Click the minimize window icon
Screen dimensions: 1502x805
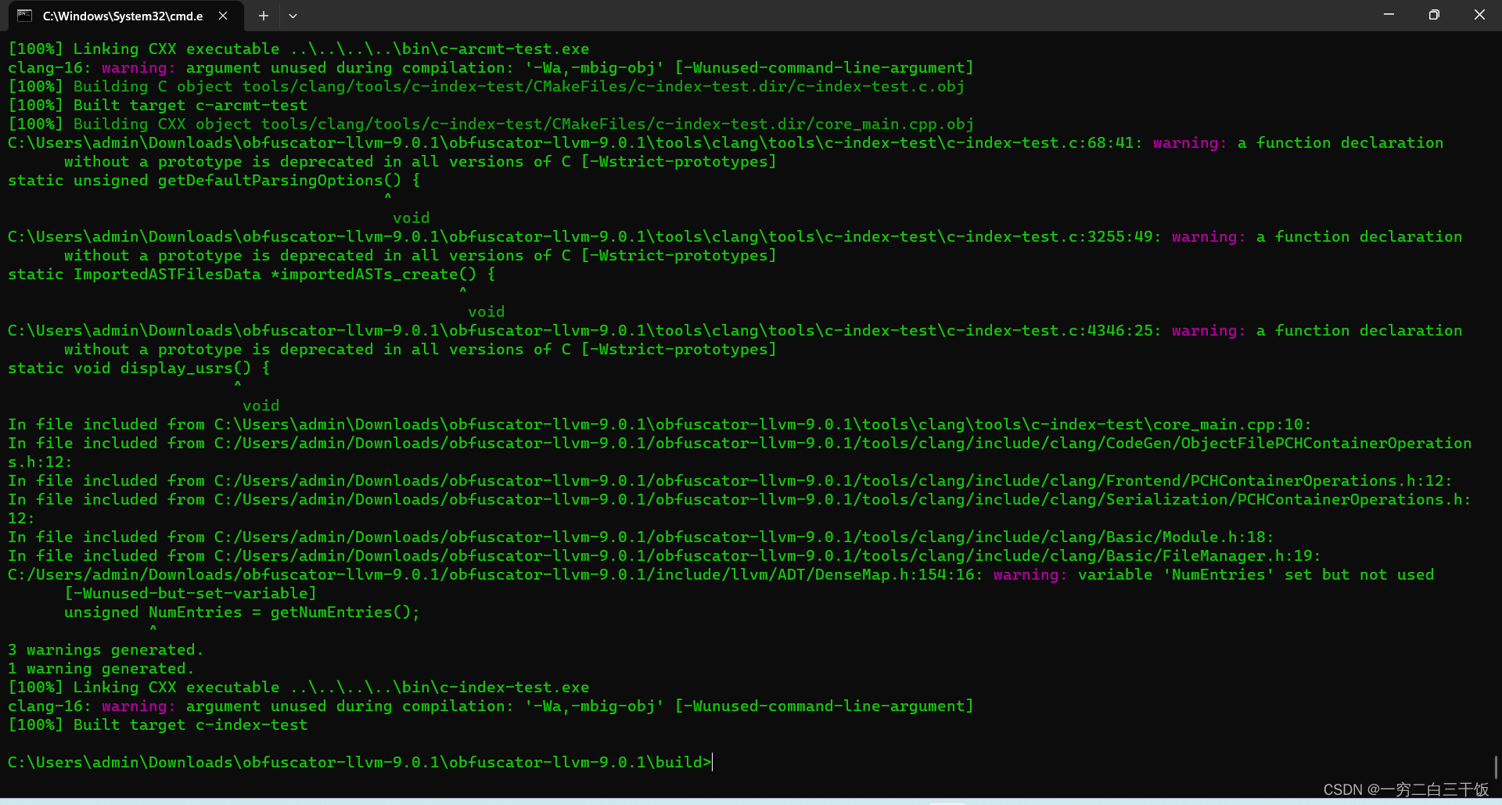click(x=1389, y=14)
